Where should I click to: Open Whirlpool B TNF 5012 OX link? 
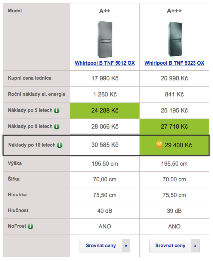pyautogui.click(x=105, y=63)
